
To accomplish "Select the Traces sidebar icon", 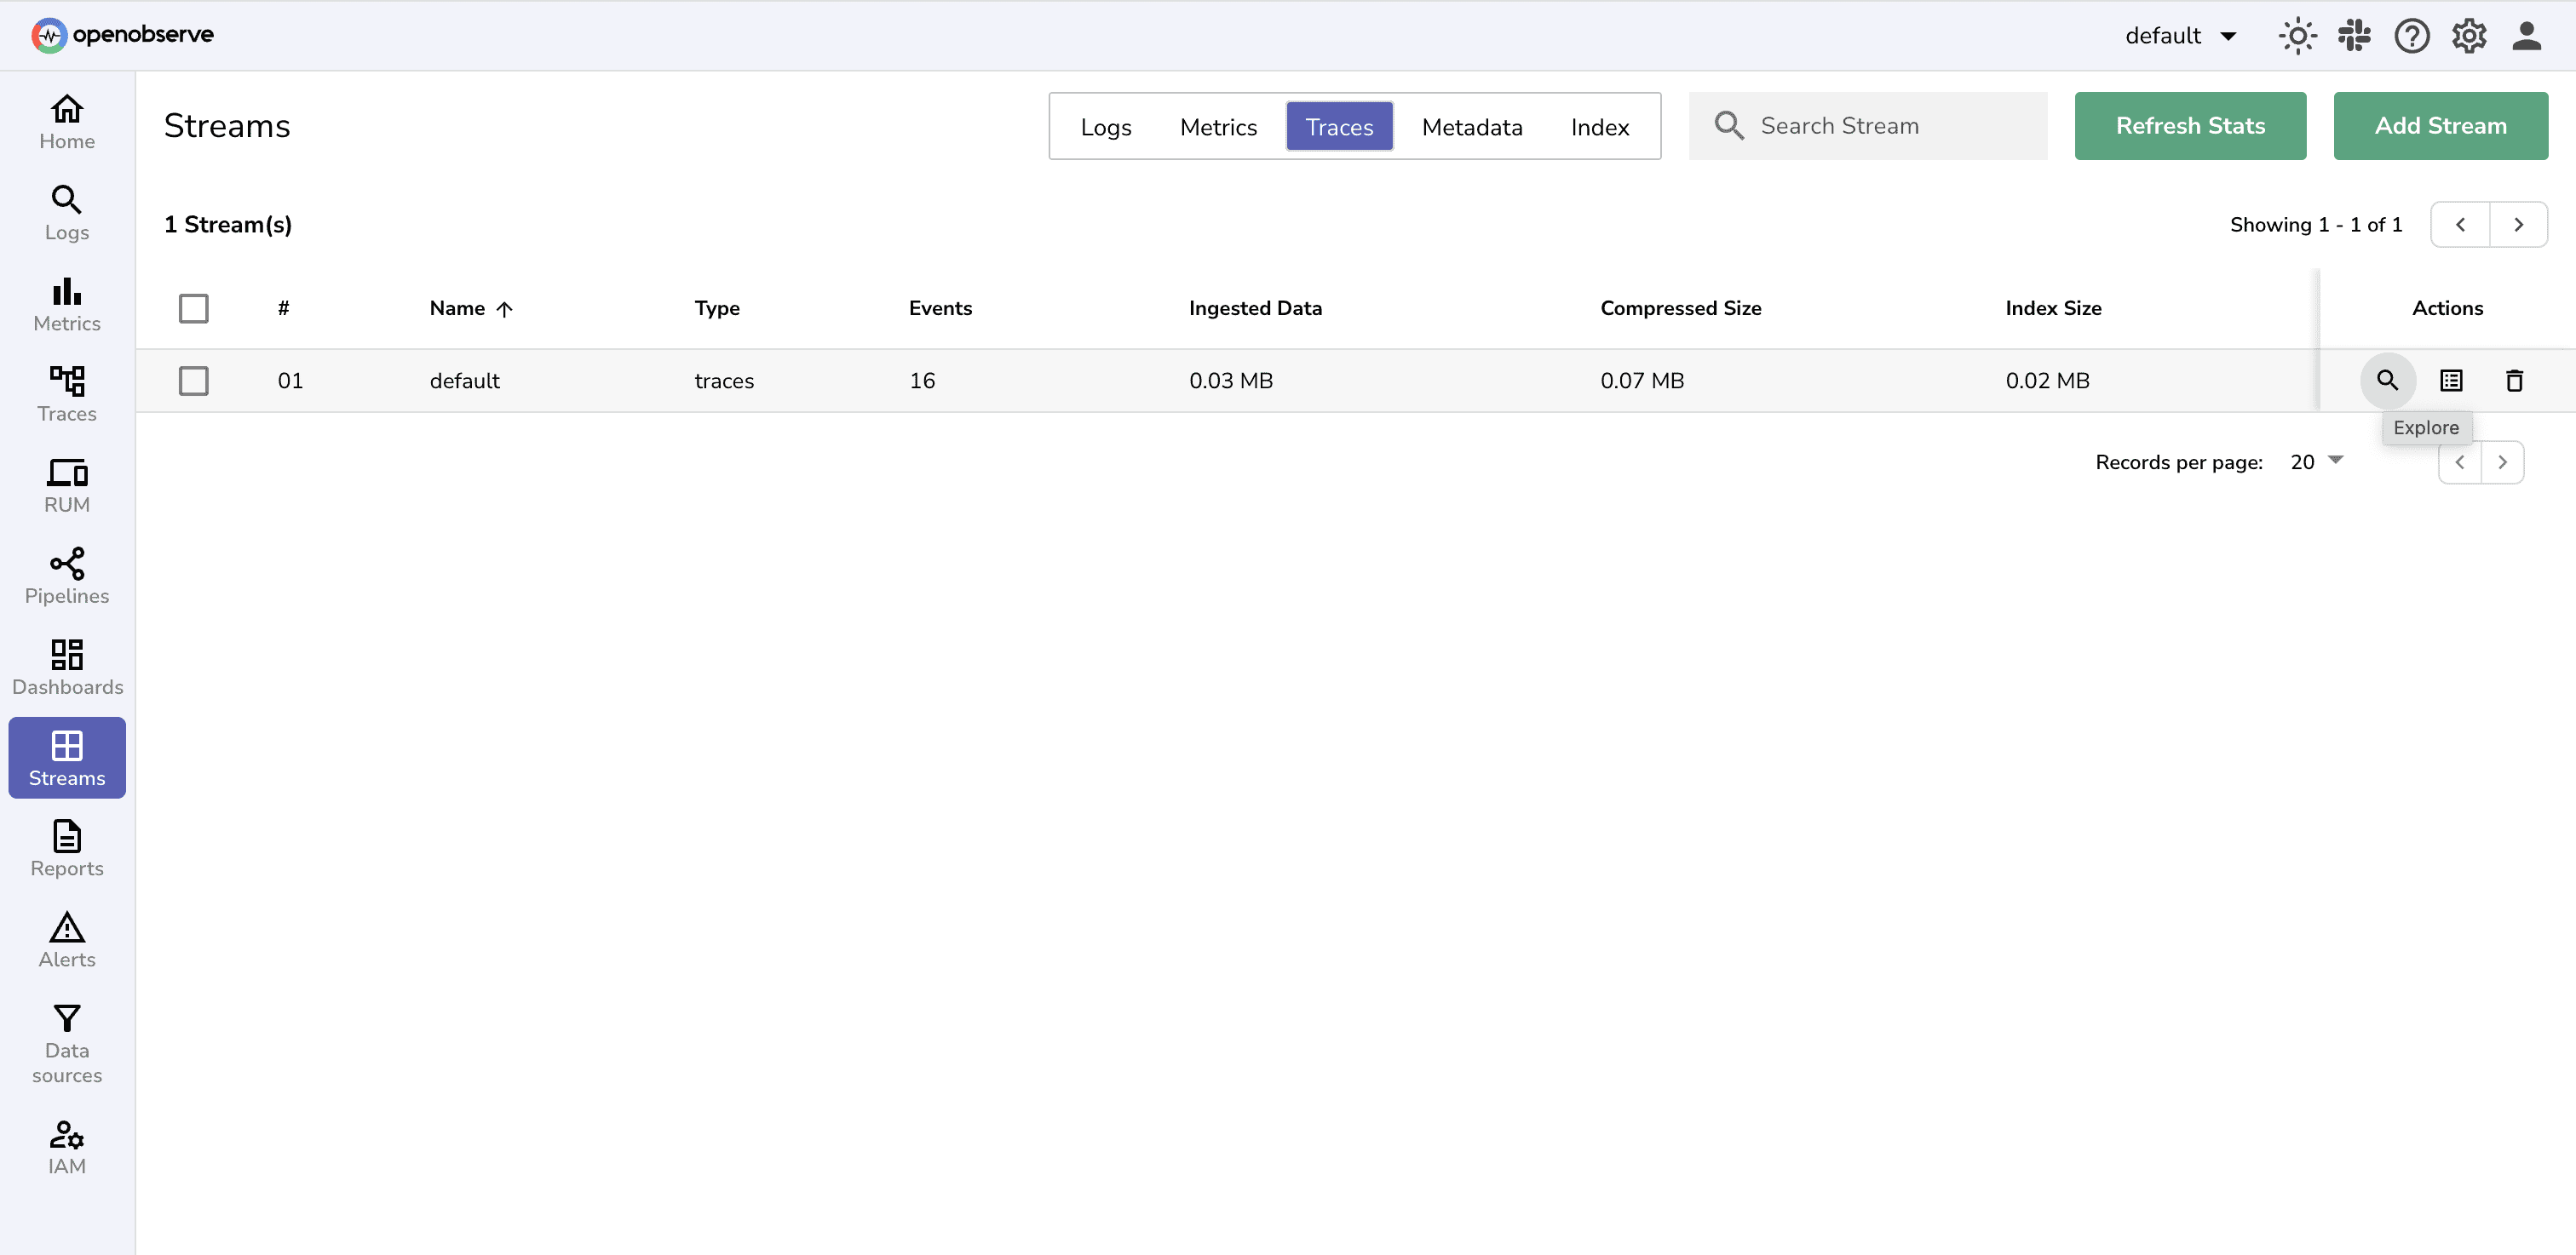I will (x=66, y=393).
